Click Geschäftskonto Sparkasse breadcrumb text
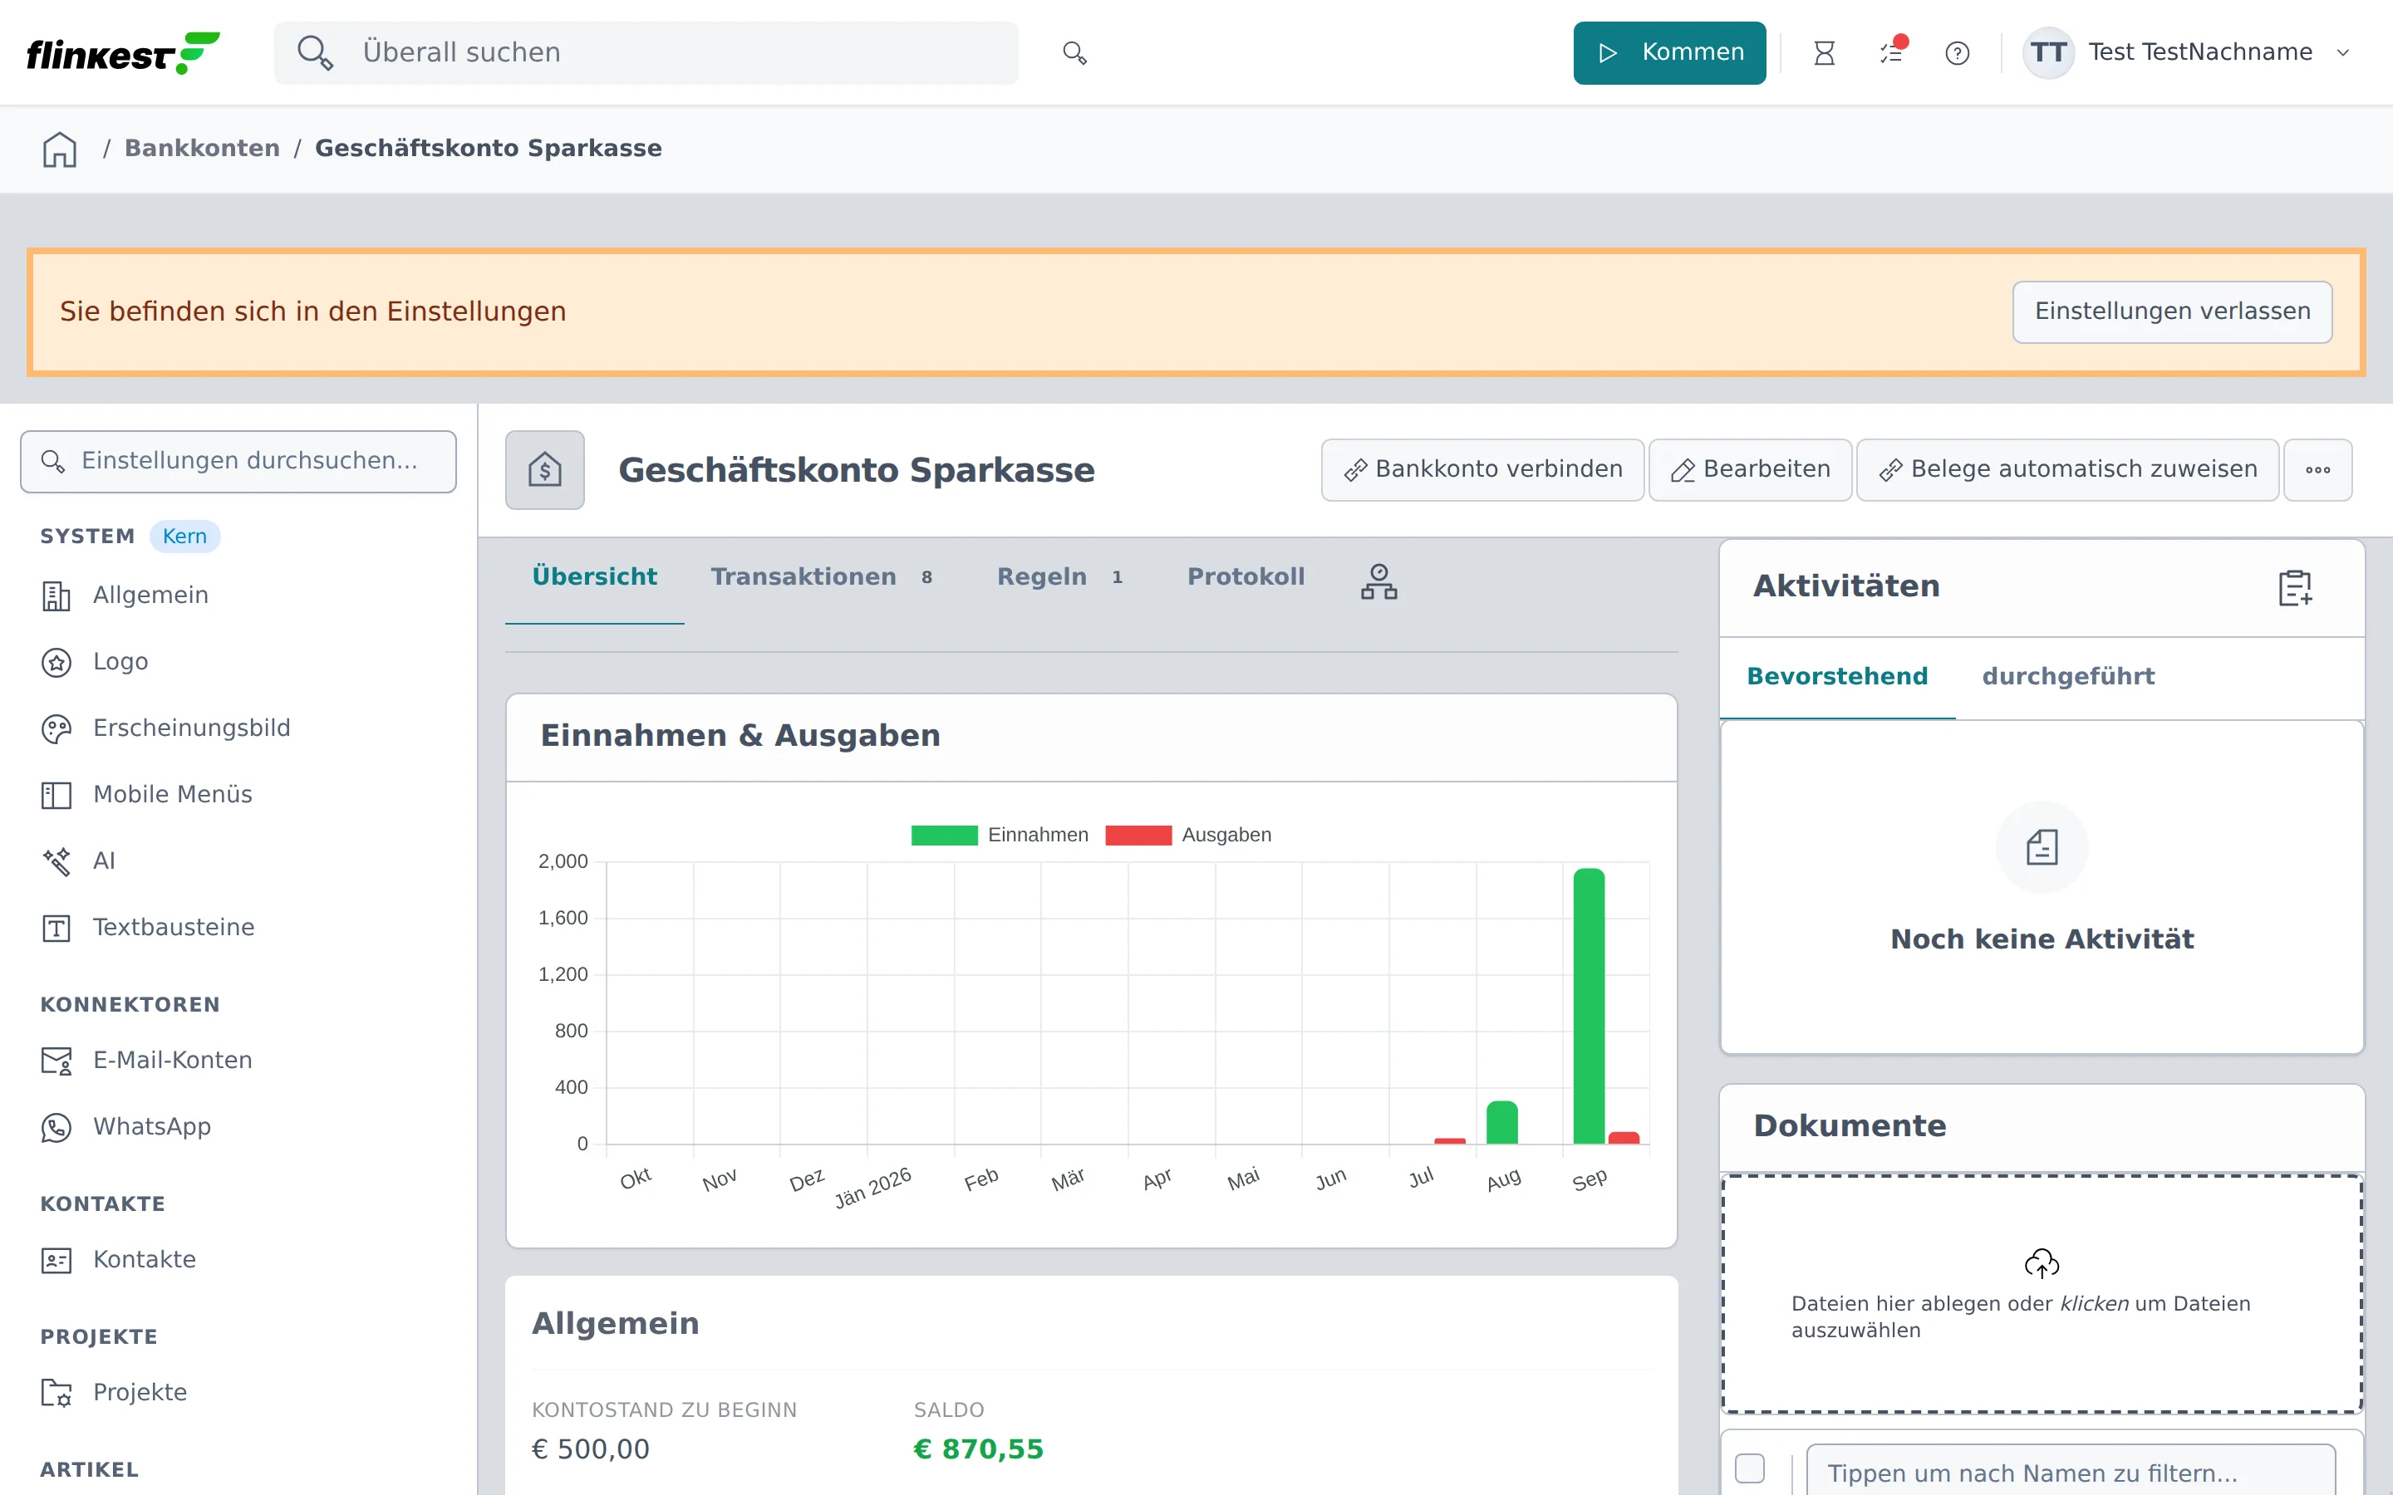 pyautogui.click(x=489, y=149)
